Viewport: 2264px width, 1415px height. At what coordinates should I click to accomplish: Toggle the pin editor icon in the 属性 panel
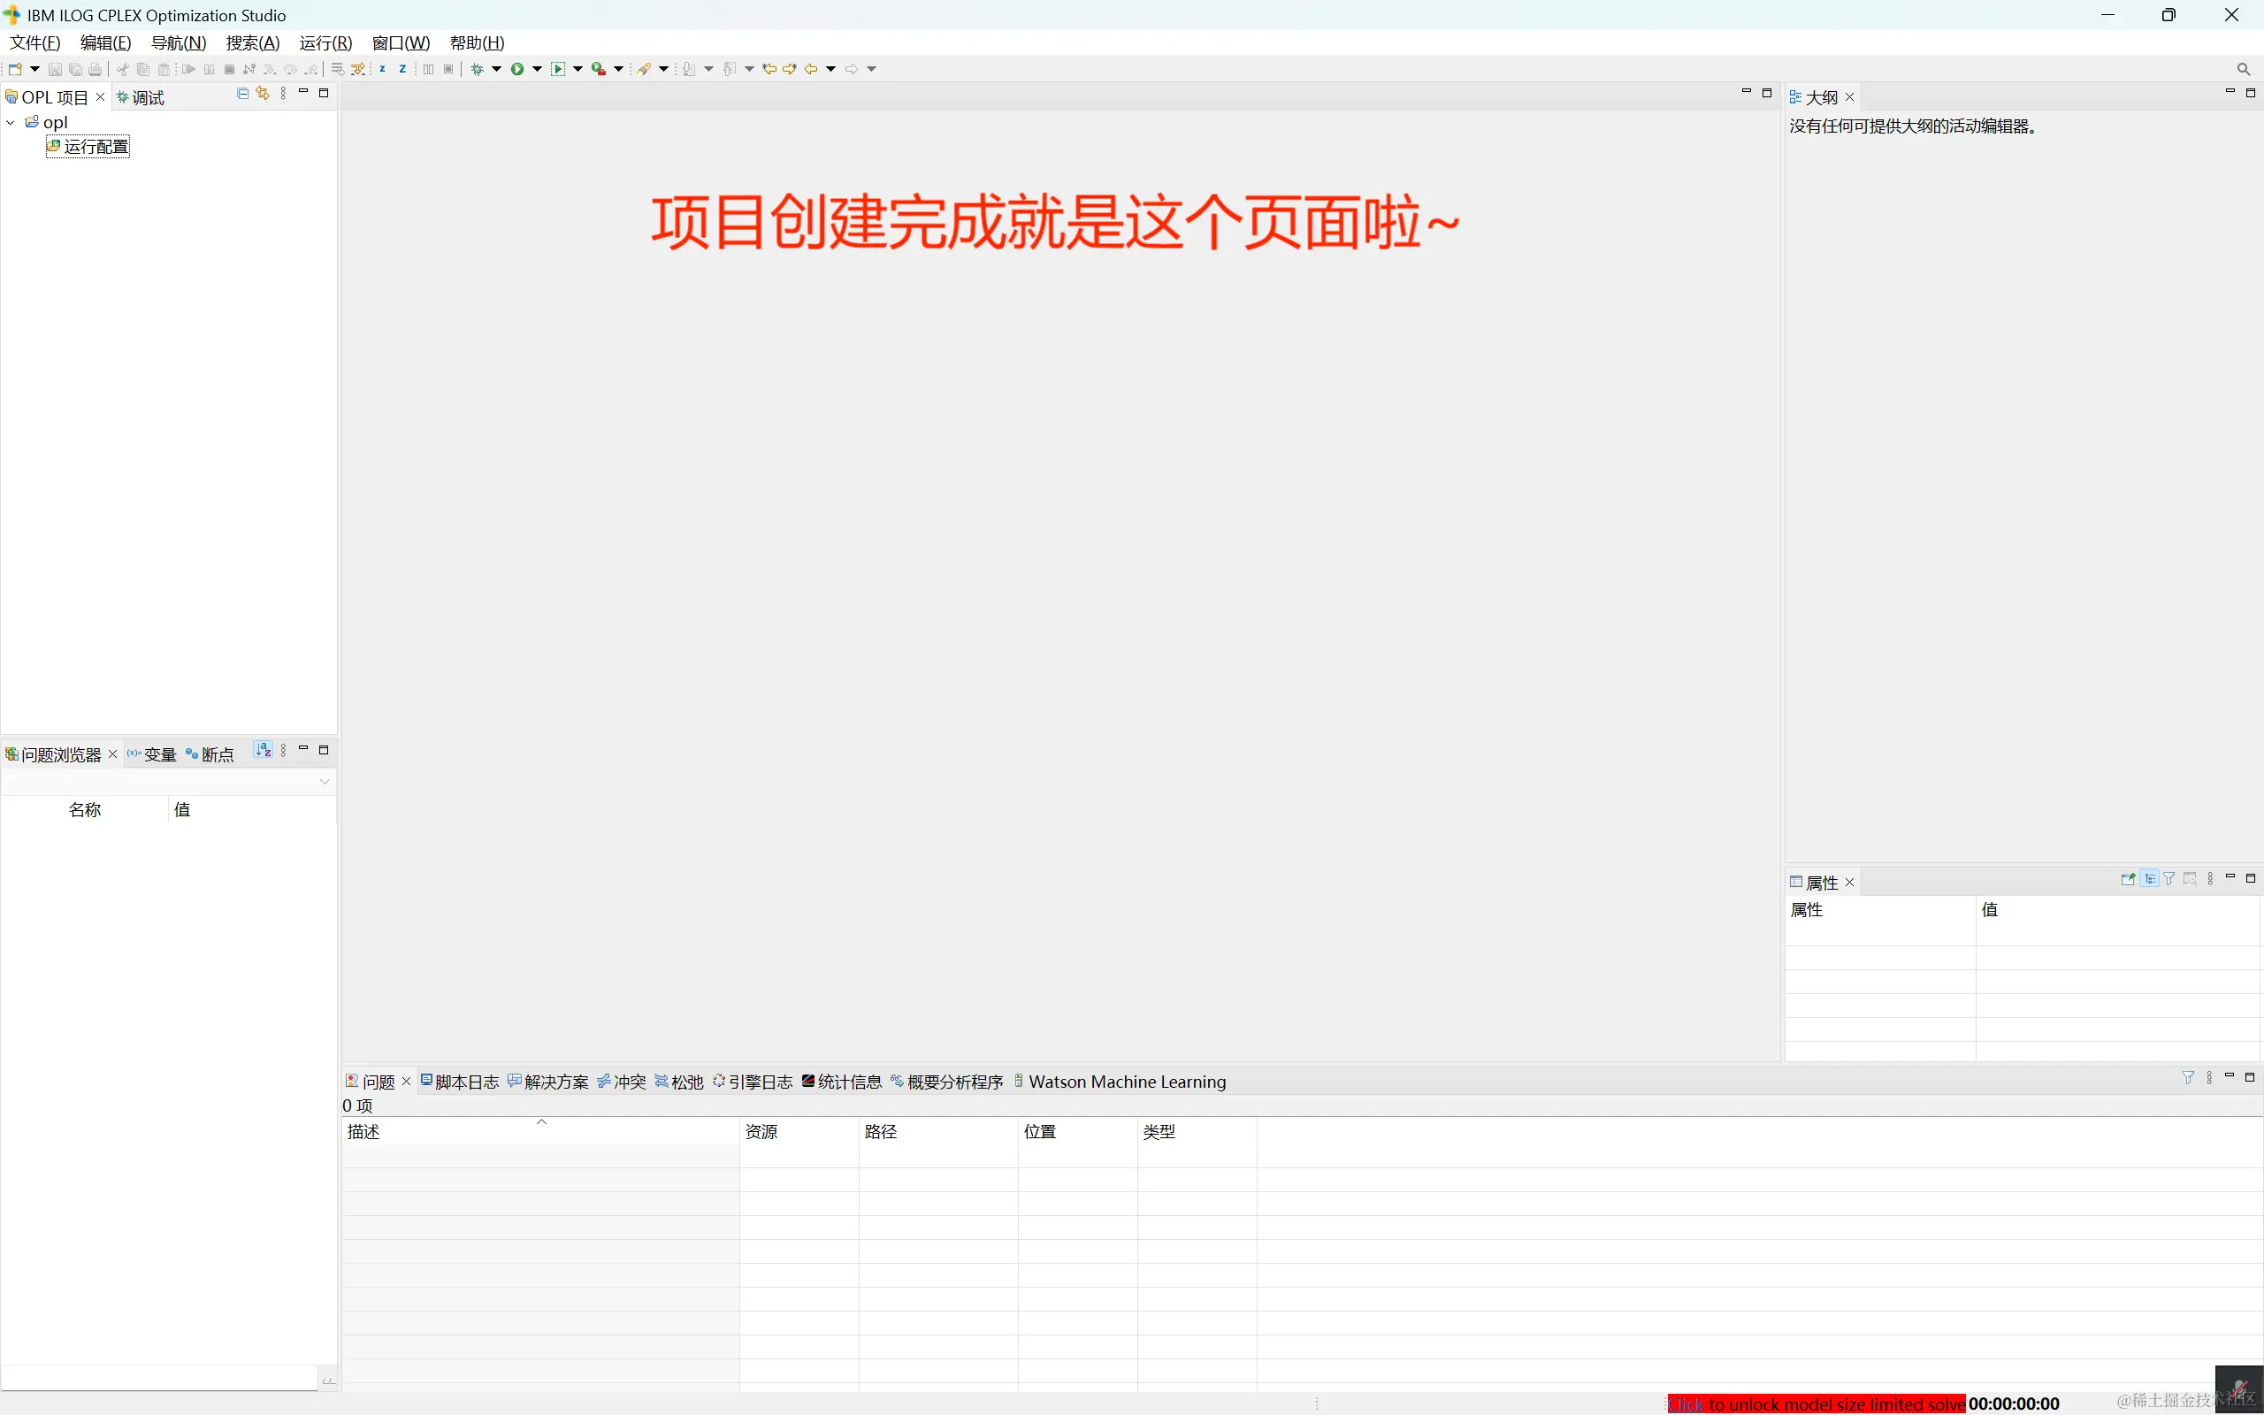click(2128, 881)
